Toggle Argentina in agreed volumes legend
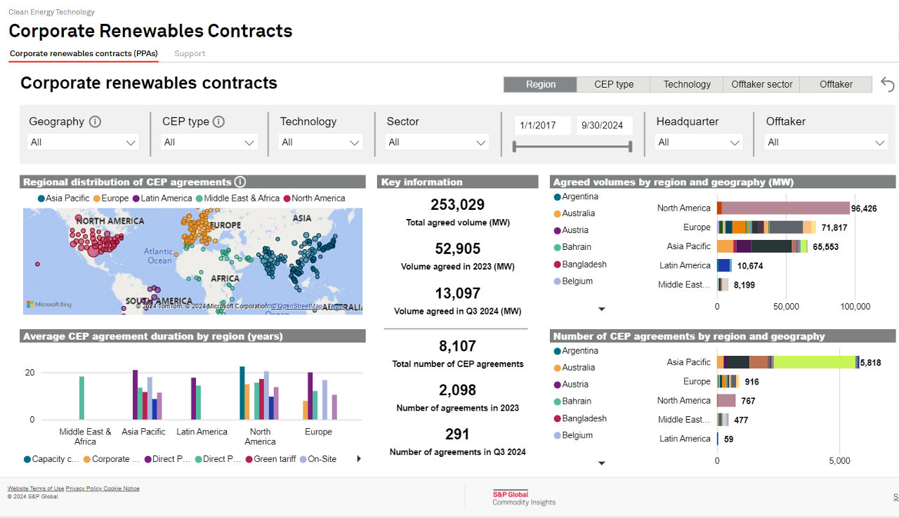Screen dimensions: 899x518 [x=576, y=197]
